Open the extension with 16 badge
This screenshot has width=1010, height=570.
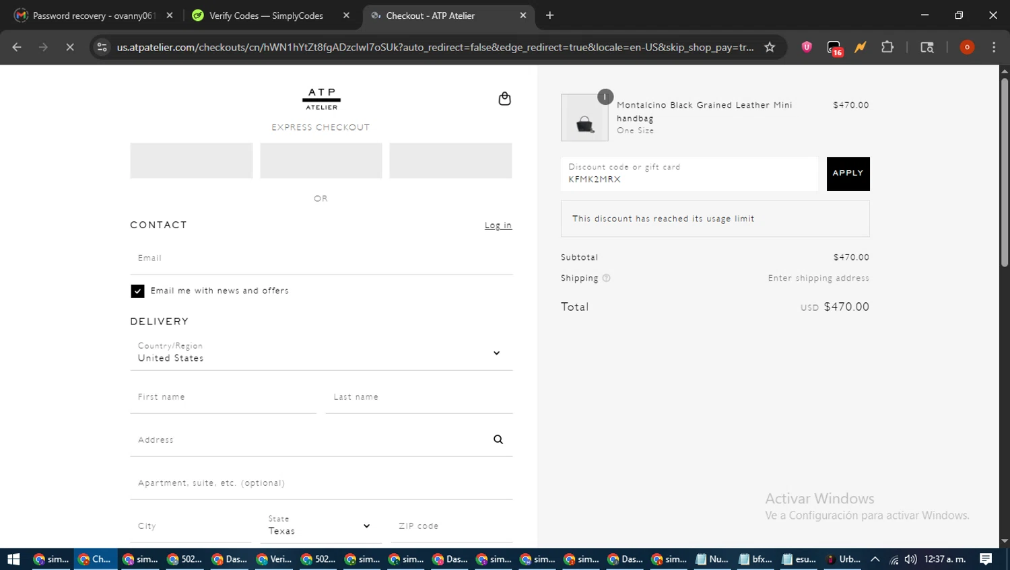834,48
